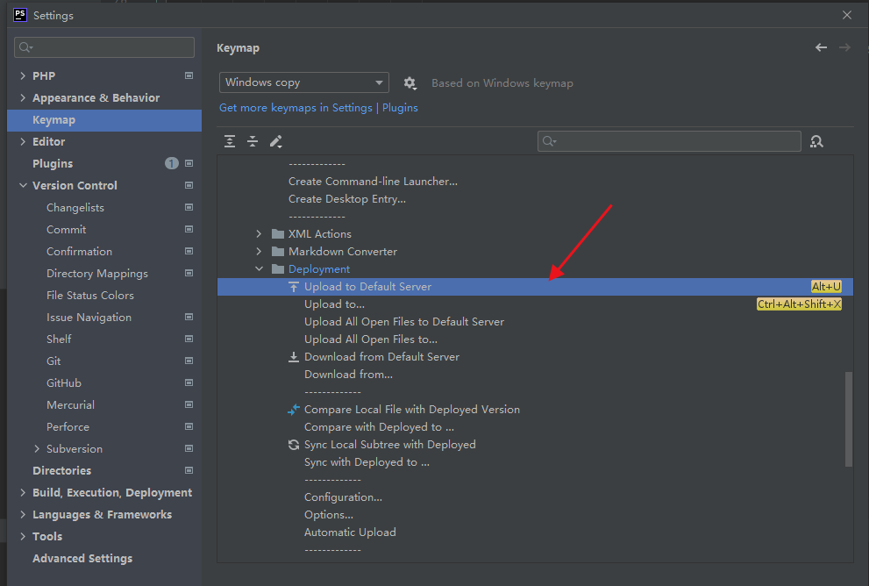Image resolution: width=869 pixels, height=586 pixels.
Task: Collapse the Version Control section
Action: pos(23,185)
